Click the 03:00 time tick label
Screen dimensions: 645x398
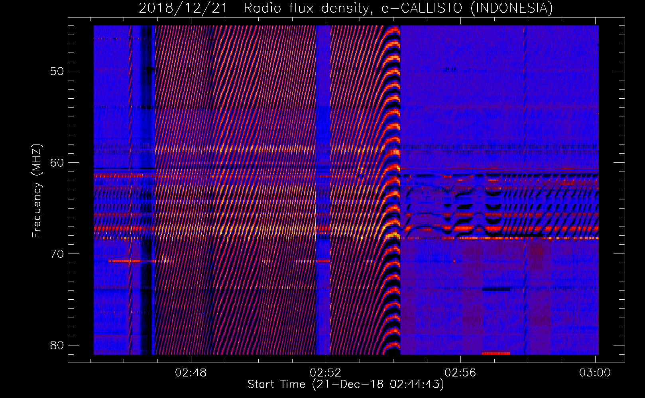[595, 373]
